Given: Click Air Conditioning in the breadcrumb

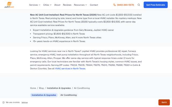Looking at the screenshot, I should click(x=82, y=88).
